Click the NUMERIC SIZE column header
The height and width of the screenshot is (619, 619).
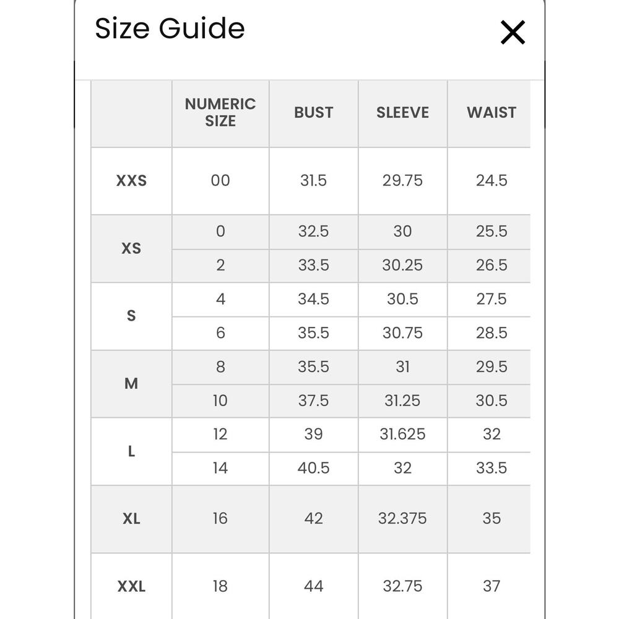(x=220, y=113)
